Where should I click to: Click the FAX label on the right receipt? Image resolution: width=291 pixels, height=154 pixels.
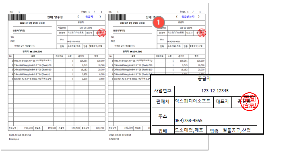113,41
